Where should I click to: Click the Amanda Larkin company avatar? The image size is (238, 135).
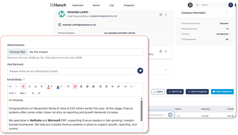click(x=62, y=14)
